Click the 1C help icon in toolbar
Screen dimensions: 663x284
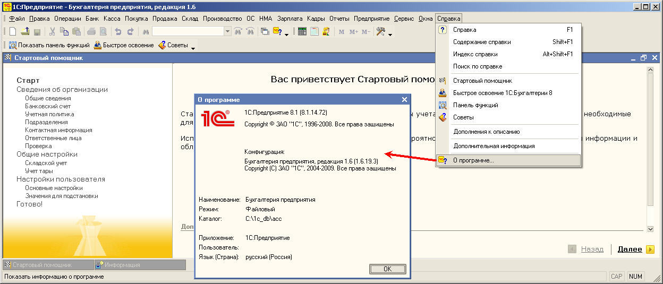277,32
